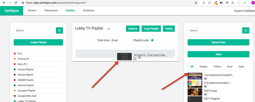This screenshot has width=255, height=102.
Task: Click image type icon under 626719.jpg
Action: pos(205,94)
